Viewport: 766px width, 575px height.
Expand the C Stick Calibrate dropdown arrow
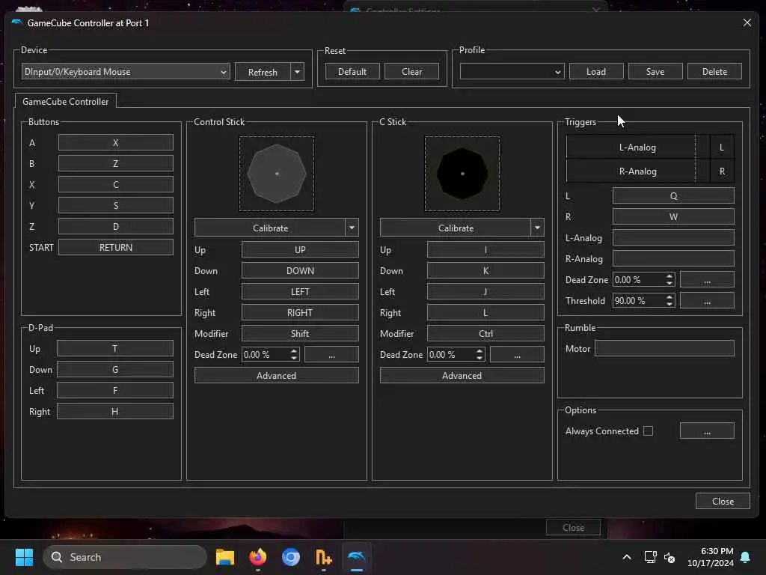pos(537,228)
